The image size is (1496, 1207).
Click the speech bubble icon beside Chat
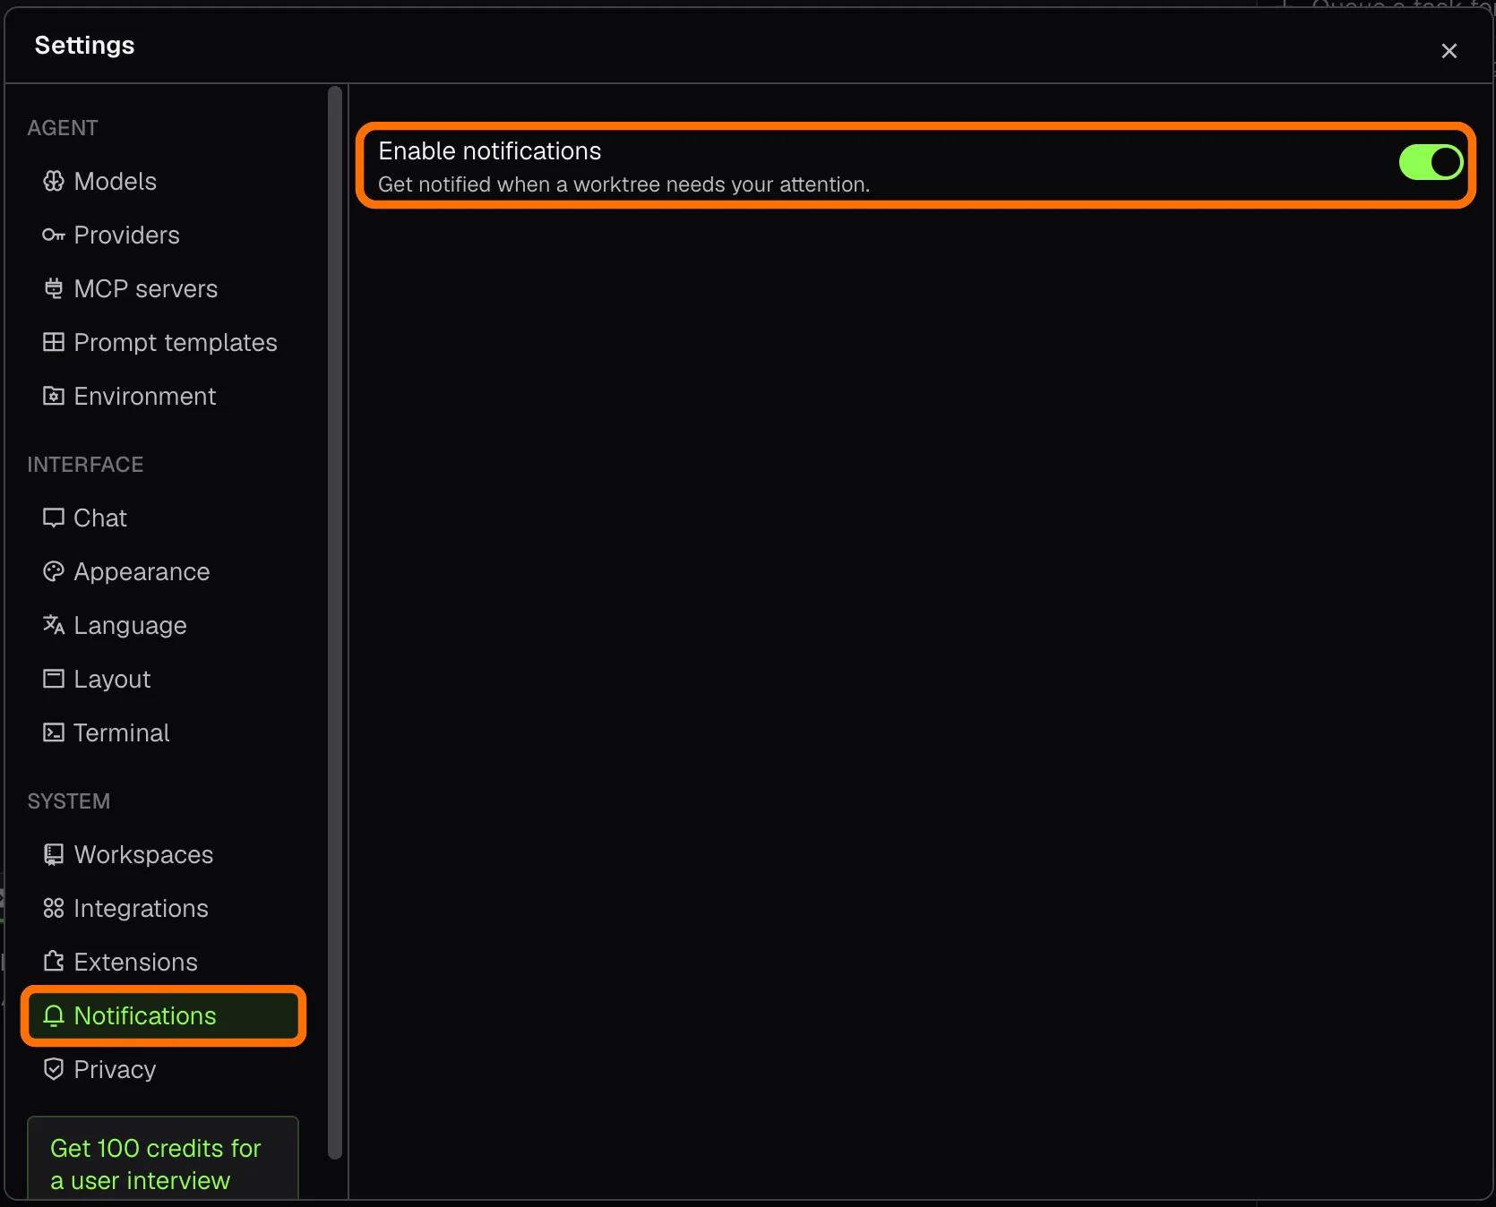click(54, 518)
